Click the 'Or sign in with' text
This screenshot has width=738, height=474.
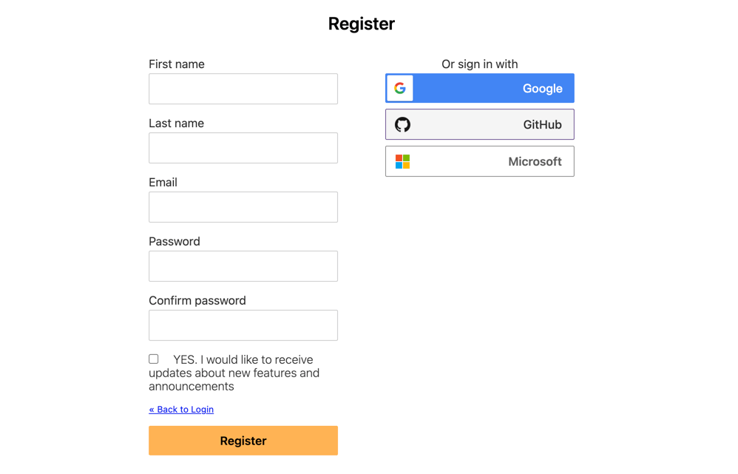pos(480,64)
